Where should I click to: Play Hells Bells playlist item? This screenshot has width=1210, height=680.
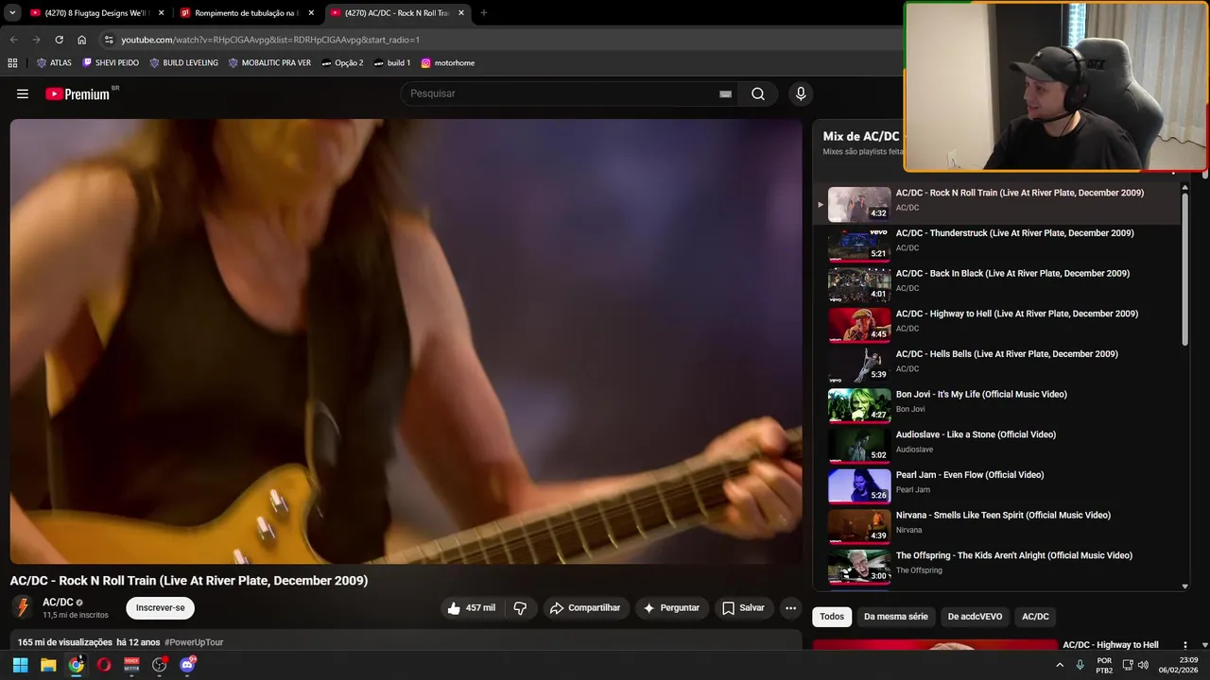tap(997, 365)
